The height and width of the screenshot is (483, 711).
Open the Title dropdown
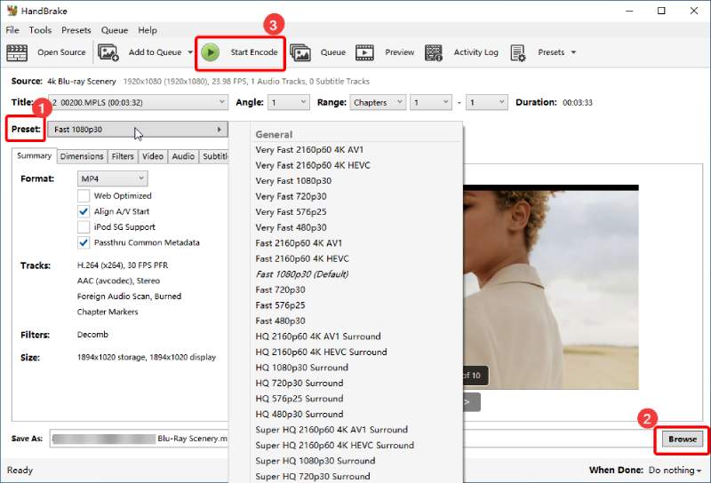coord(138,102)
